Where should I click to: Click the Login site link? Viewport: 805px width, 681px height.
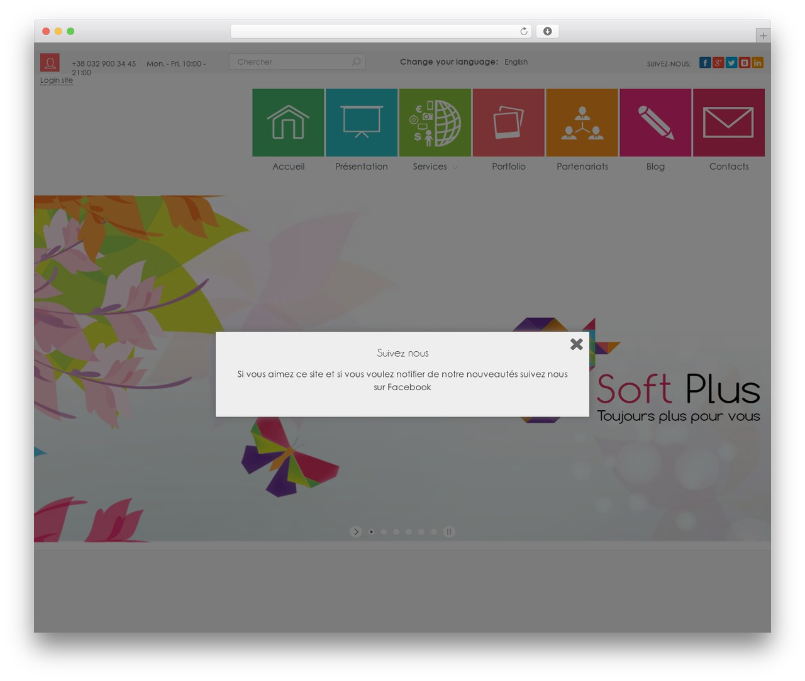(57, 80)
